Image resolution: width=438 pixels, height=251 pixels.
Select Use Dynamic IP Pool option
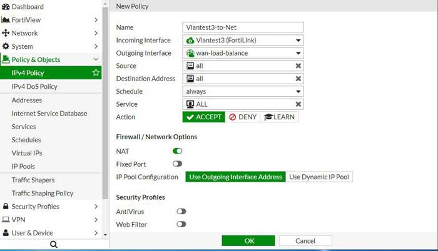(x=319, y=177)
